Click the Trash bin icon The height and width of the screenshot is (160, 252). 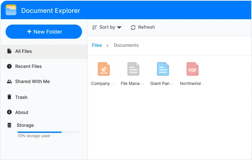(9, 97)
